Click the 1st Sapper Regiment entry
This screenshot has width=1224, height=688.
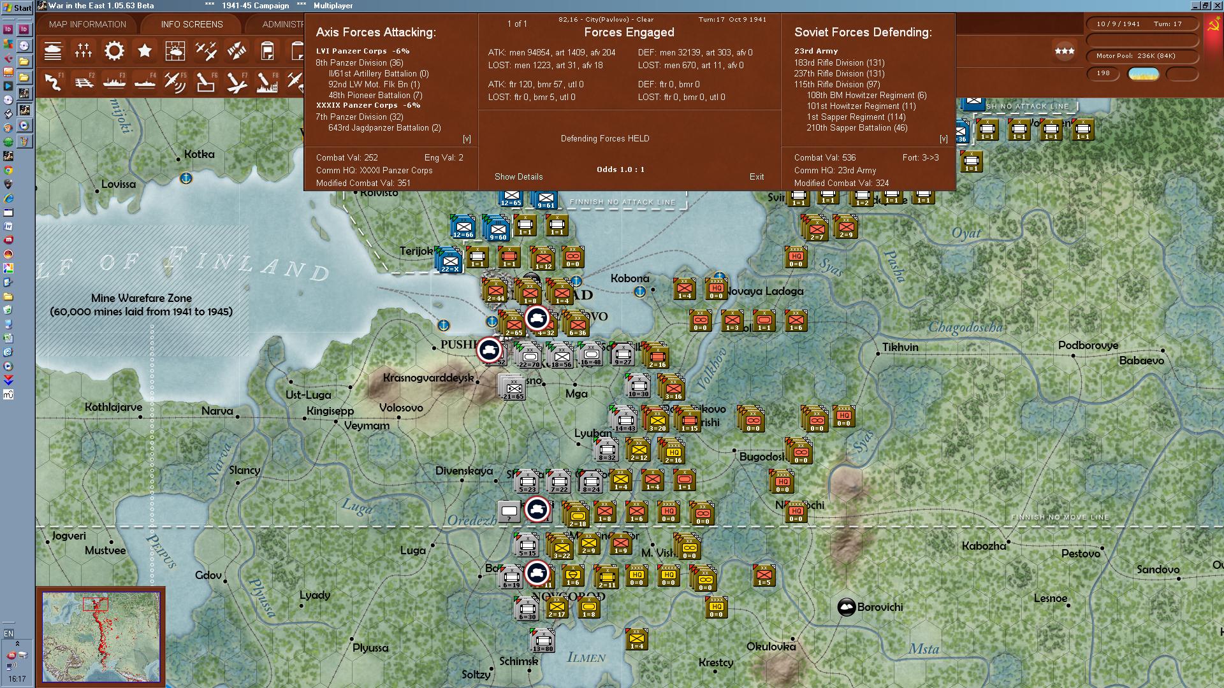[x=856, y=117]
